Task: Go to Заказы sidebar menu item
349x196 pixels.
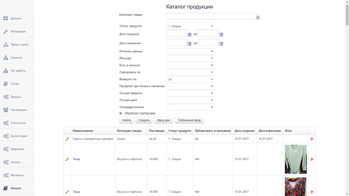Action: point(16,162)
